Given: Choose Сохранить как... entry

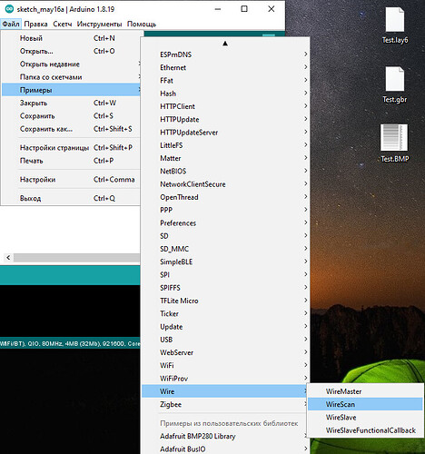Looking at the screenshot, I should pyautogui.click(x=71, y=129).
